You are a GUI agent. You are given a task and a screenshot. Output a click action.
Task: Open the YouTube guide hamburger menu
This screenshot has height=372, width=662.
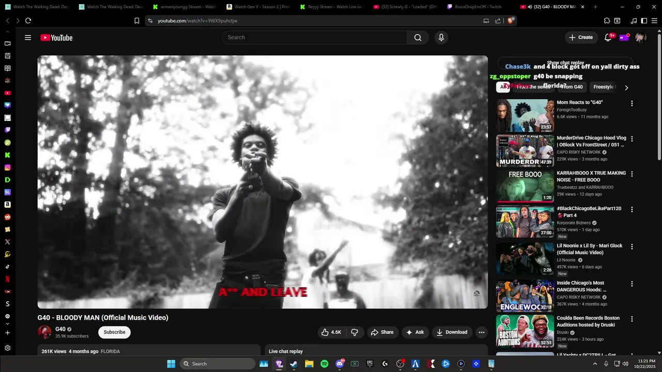28,38
